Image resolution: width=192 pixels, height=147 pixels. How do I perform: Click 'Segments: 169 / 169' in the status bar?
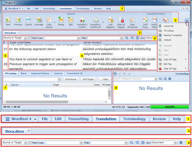(139, 107)
